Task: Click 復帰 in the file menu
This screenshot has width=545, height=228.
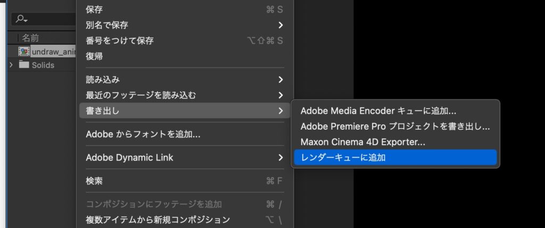Action: coord(94,56)
